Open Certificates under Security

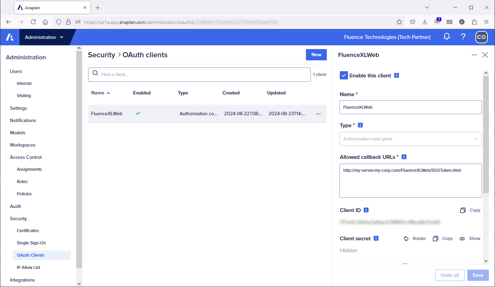[x=28, y=231]
